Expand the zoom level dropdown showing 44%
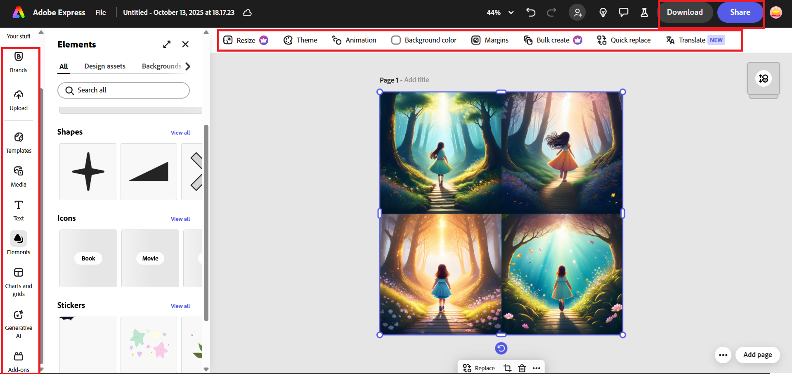The height and width of the screenshot is (374, 792). [x=511, y=12]
